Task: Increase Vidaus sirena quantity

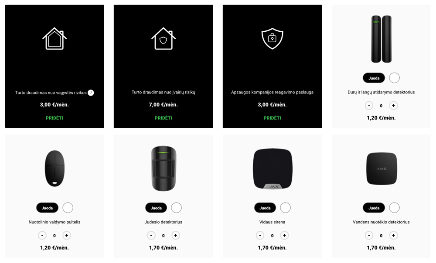Action: [x=284, y=236]
